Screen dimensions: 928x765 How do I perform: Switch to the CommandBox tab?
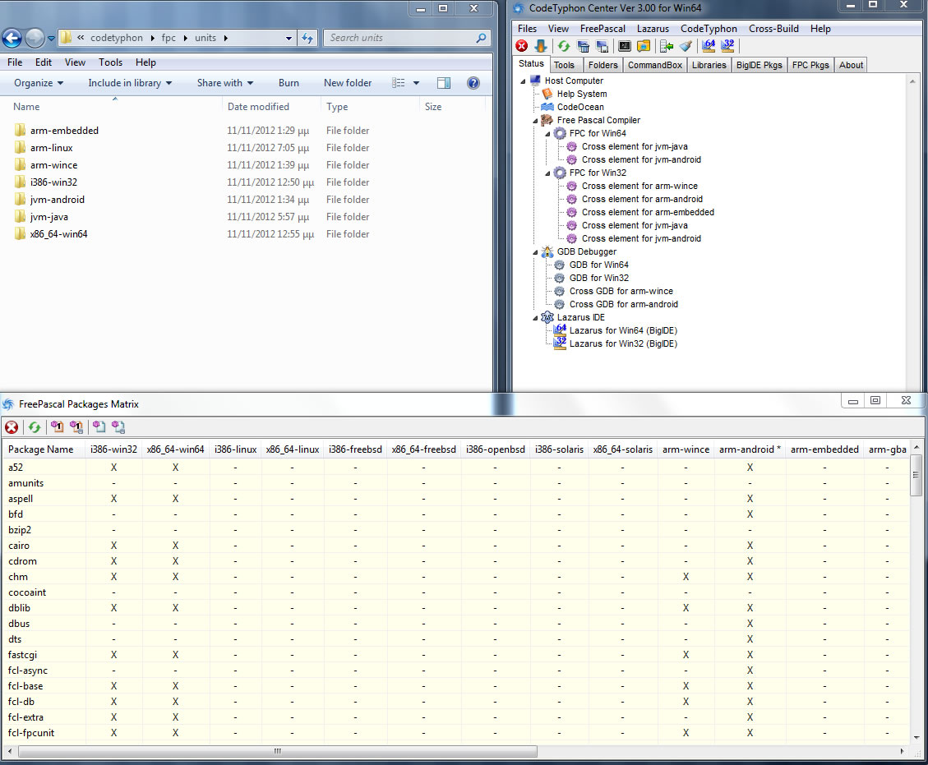tap(654, 65)
